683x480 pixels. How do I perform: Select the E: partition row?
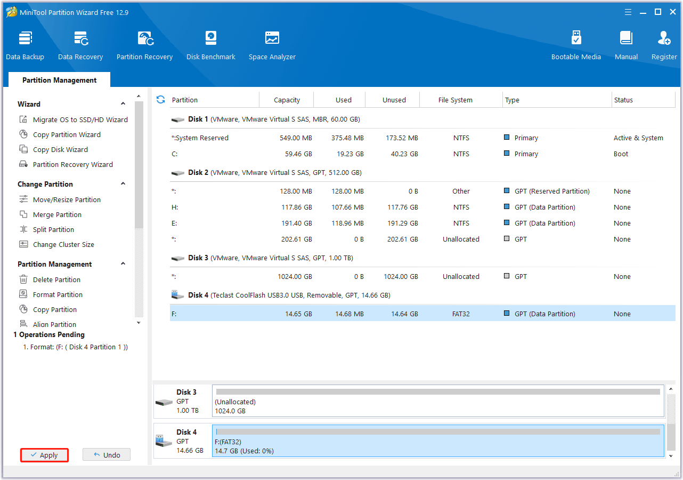(x=422, y=223)
